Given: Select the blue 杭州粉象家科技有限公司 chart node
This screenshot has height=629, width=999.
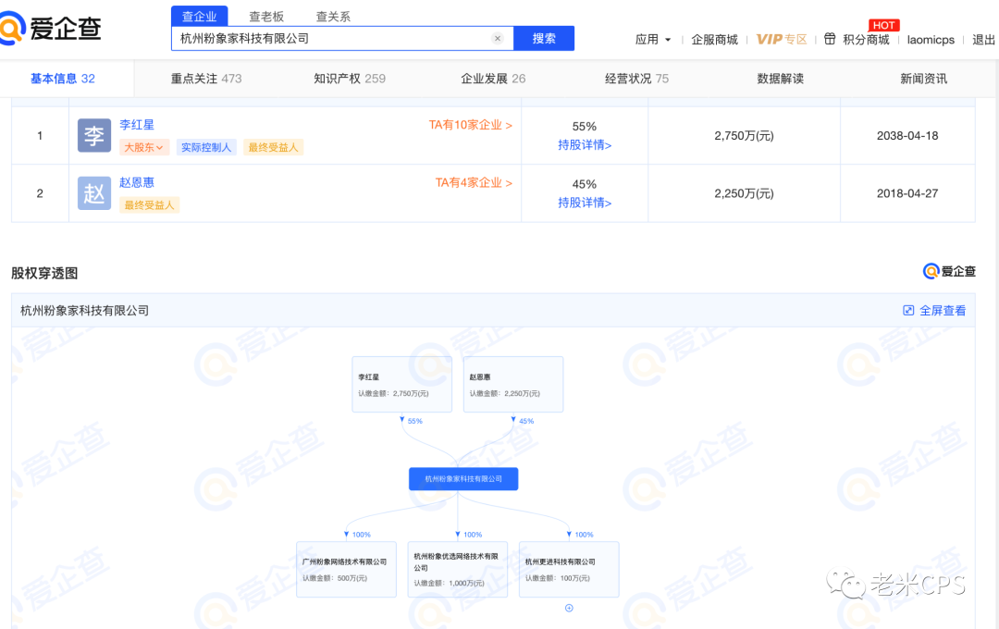Looking at the screenshot, I should [463, 478].
